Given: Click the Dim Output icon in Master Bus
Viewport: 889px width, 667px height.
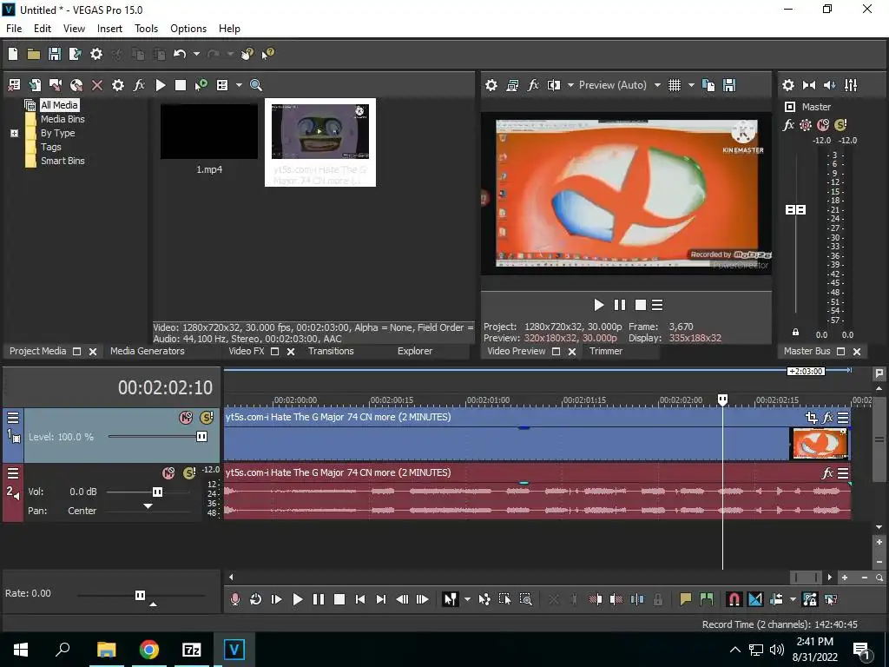Looking at the screenshot, I should point(829,85).
